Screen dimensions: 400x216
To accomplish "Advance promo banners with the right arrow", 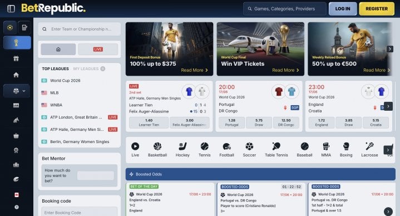I will (390, 49).
